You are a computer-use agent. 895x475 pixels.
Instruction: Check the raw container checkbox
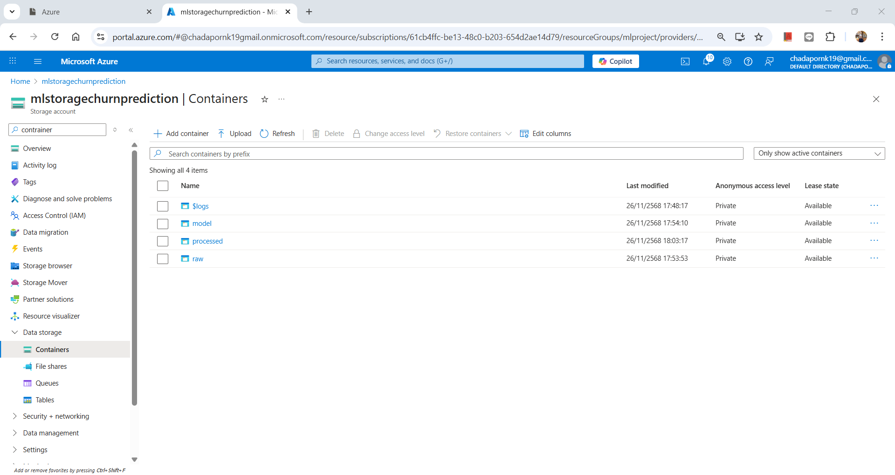point(163,258)
